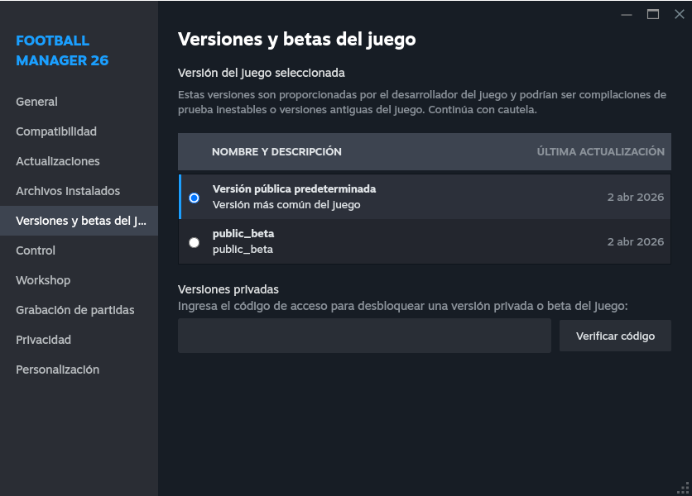Click the Verificar código button
692x496 pixels.
(615, 336)
